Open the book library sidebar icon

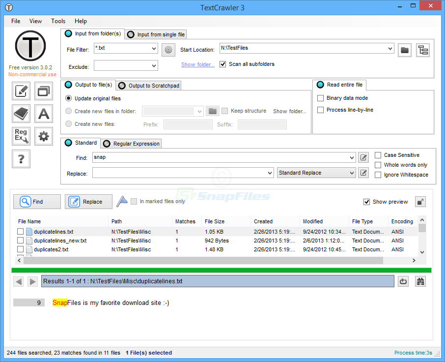tap(21, 114)
